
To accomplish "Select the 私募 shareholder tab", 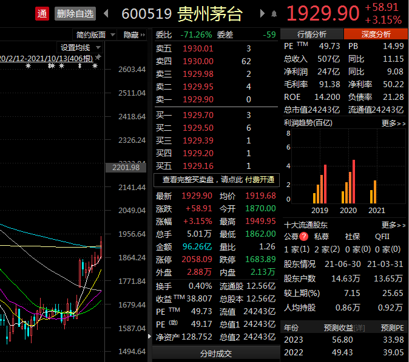I will [322, 236].
